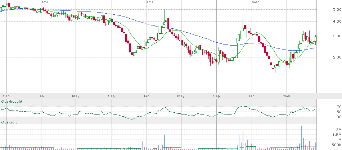
Task: Click the end of the blue moving average line
Action: (x=315, y=48)
